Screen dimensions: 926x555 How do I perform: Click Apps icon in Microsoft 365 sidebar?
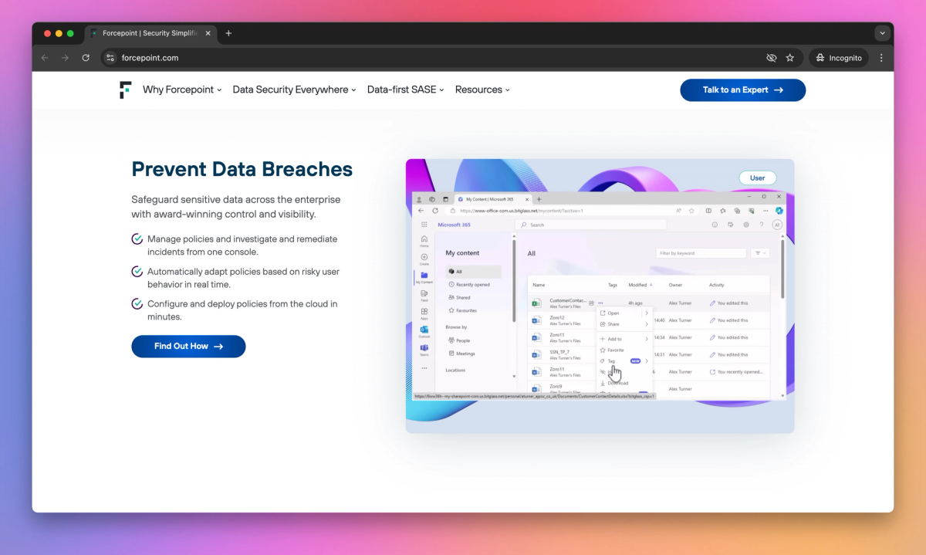pyautogui.click(x=424, y=313)
